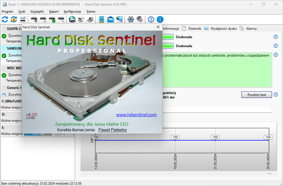This screenshot has width=283, height=186.
Task: Click help icon beside first Doskonała bar
Action: pos(276,37)
